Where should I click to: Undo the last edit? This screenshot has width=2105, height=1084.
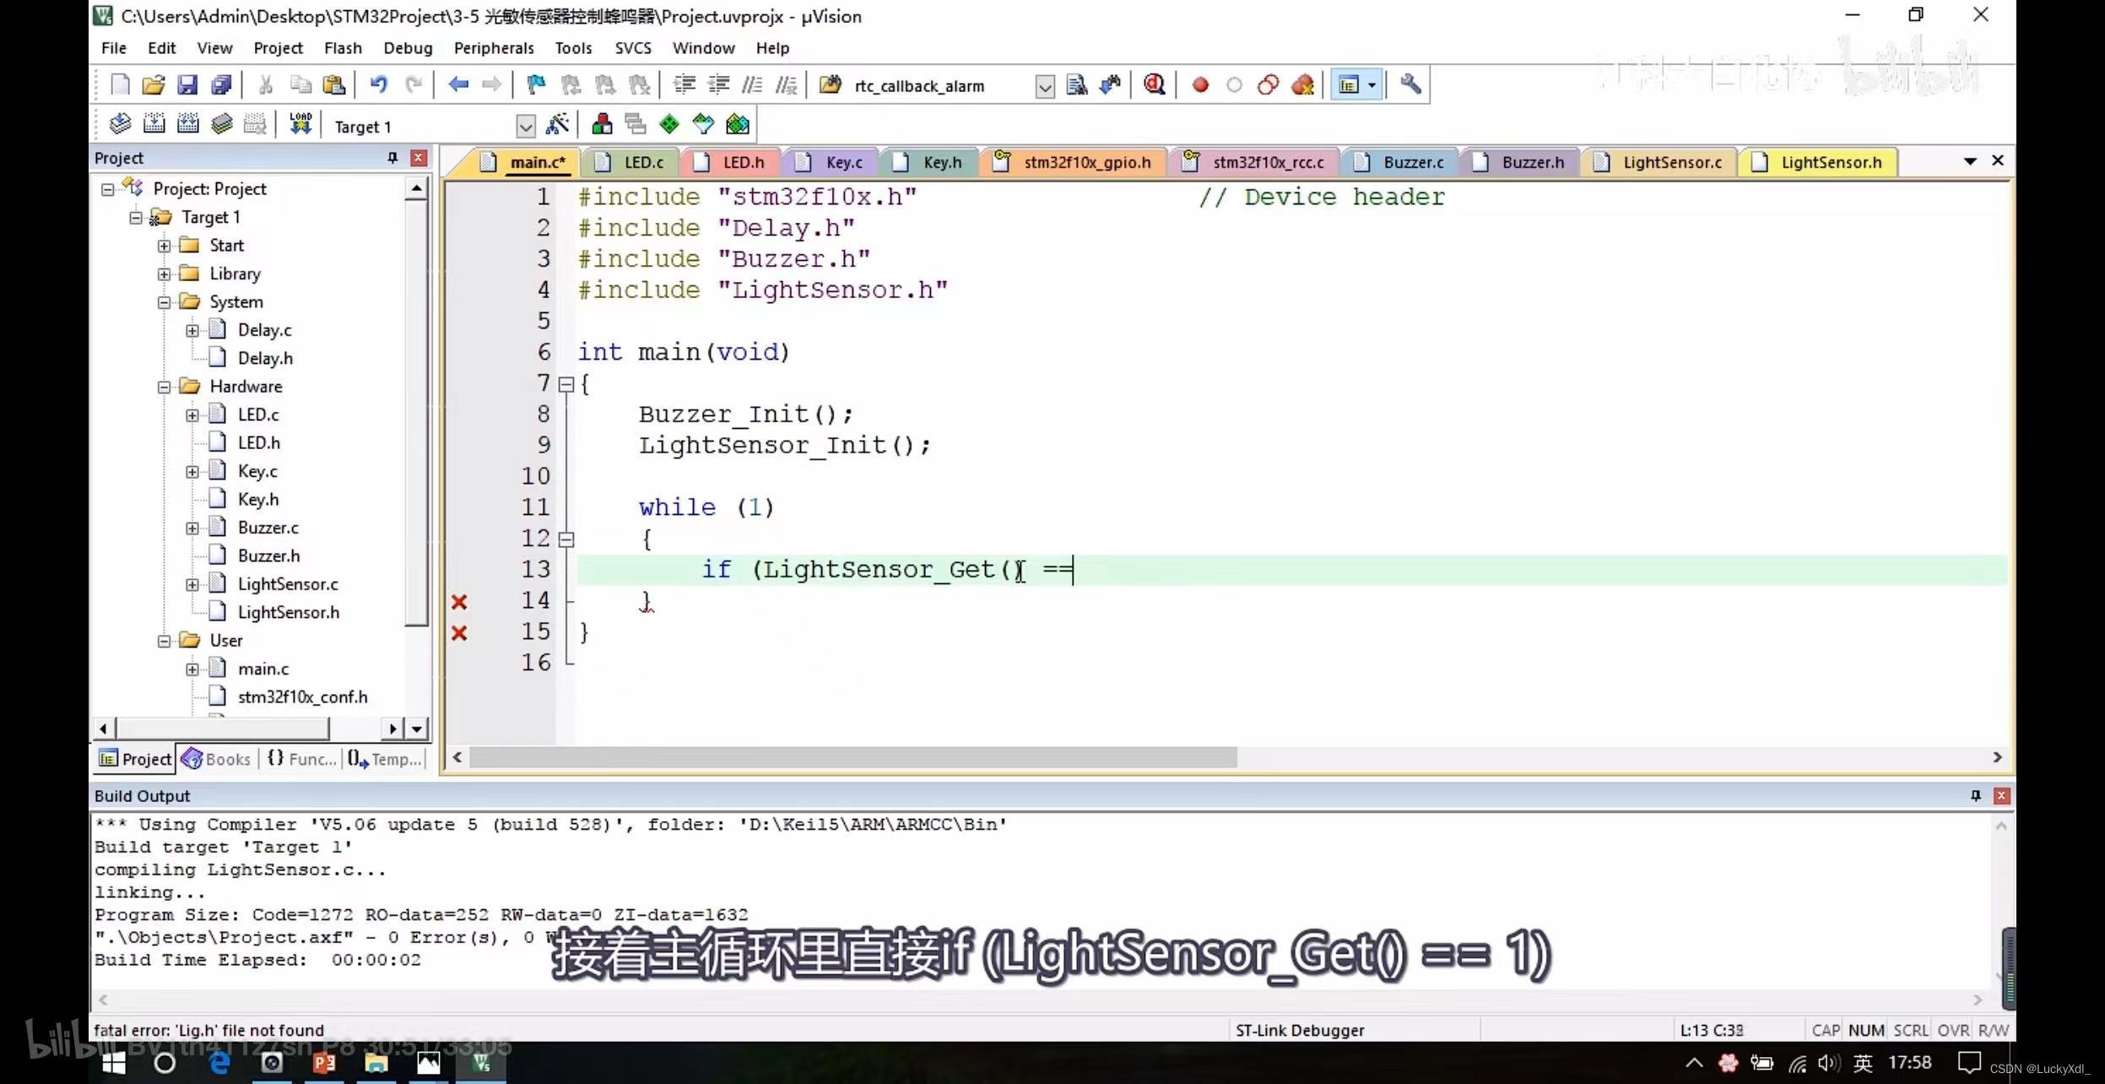[378, 84]
